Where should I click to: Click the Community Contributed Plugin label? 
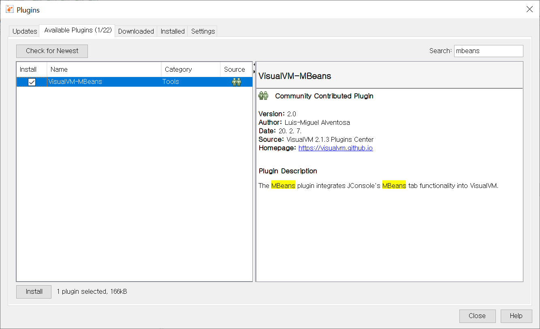(324, 96)
